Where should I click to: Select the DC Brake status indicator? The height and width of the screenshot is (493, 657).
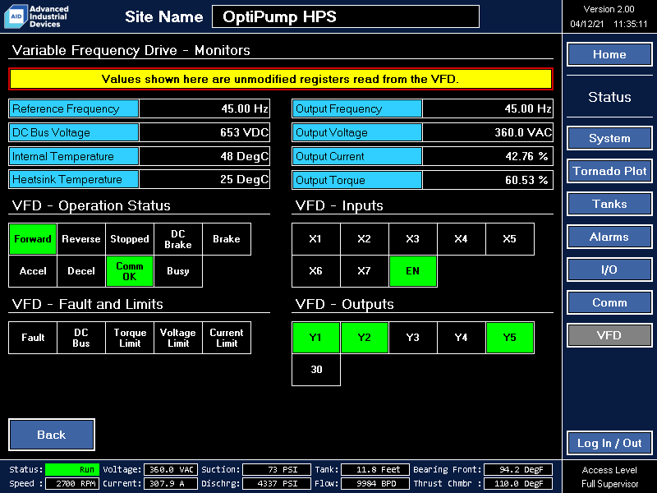pos(178,239)
